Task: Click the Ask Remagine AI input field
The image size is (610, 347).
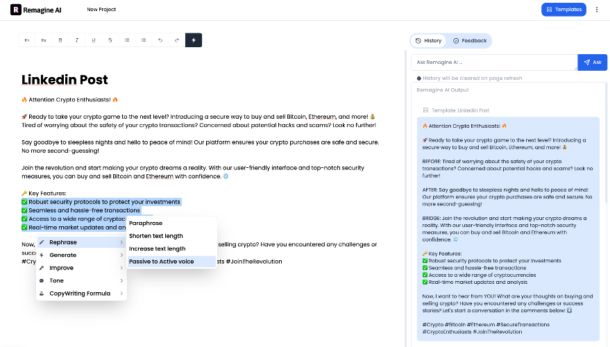Action: tap(494, 62)
